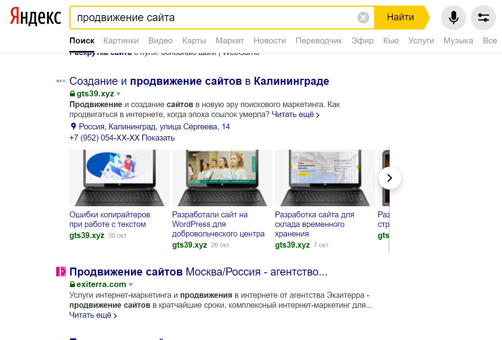Open the warehouse site laptop thumbnail
Viewport: 502px width, 340px height.
tap(325, 178)
